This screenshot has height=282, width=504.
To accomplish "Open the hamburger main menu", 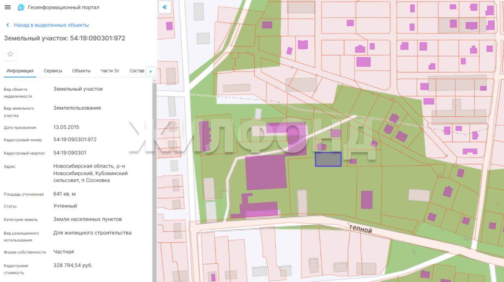I will [7, 7].
